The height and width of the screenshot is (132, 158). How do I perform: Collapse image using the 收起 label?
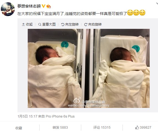pos(29,24)
